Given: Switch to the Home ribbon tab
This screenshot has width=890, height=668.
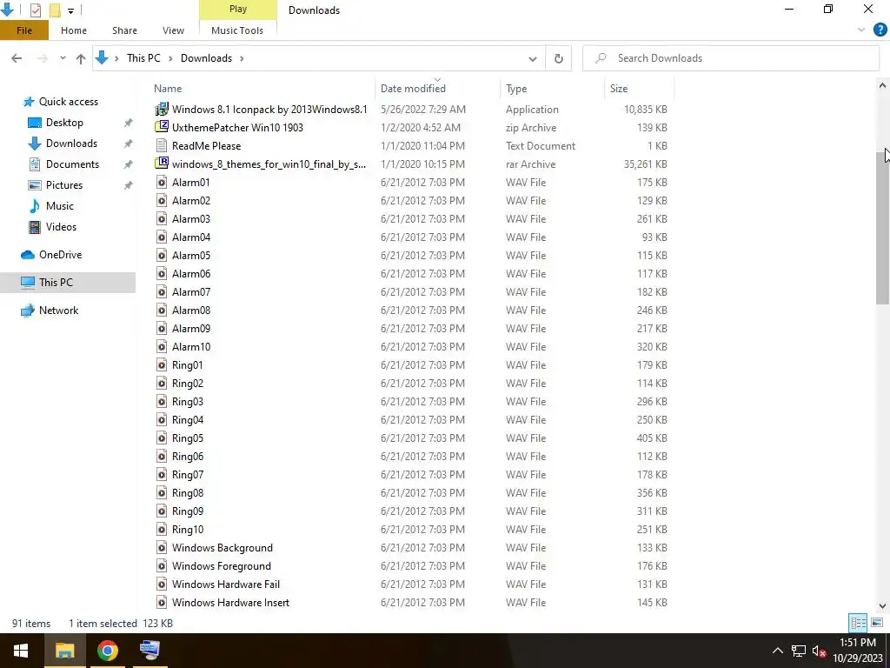Looking at the screenshot, I should coord(74,30).
